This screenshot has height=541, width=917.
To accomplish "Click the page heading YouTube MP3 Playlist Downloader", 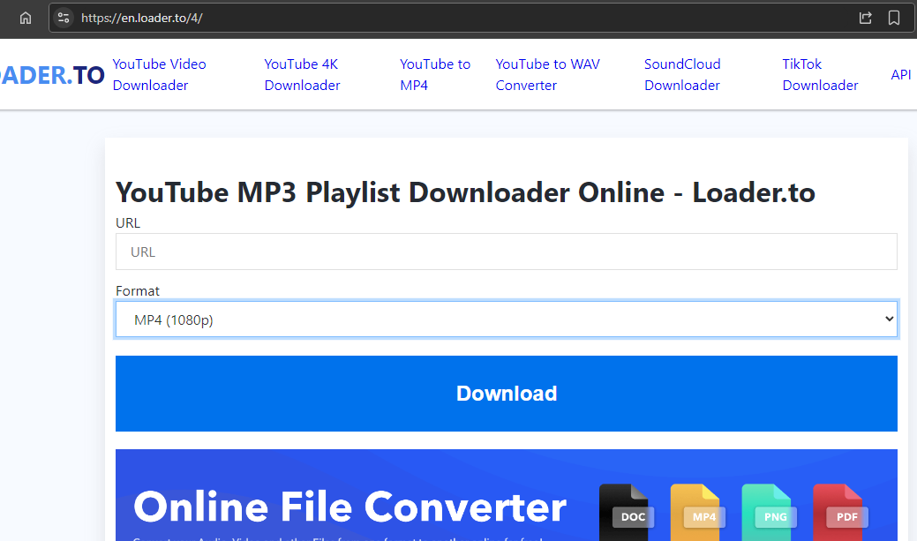I will tap(465, 192).
